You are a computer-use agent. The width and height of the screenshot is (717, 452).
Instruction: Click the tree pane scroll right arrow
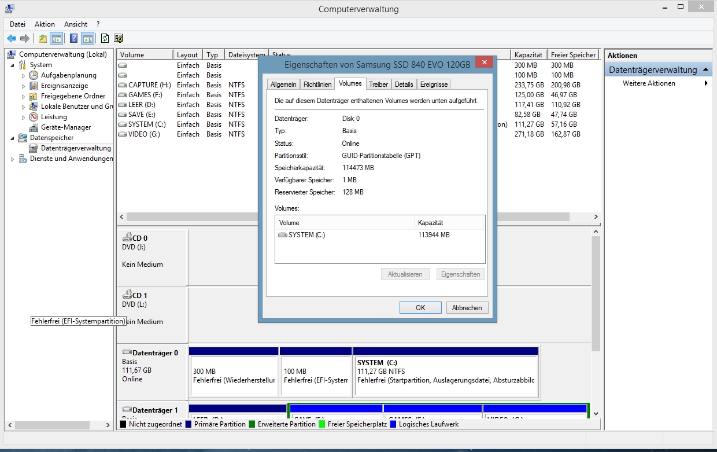pos(108,425)
